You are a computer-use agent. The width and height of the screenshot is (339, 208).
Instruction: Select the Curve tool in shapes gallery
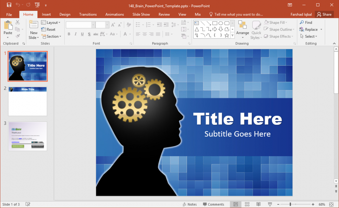coord(209,35)
